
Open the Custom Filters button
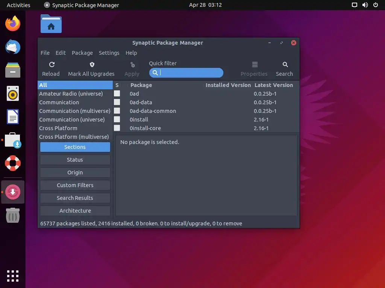coord(75,185)
